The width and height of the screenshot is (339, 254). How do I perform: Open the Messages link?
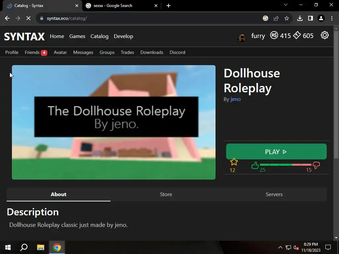pyautogui.click(x=83, y=53)
